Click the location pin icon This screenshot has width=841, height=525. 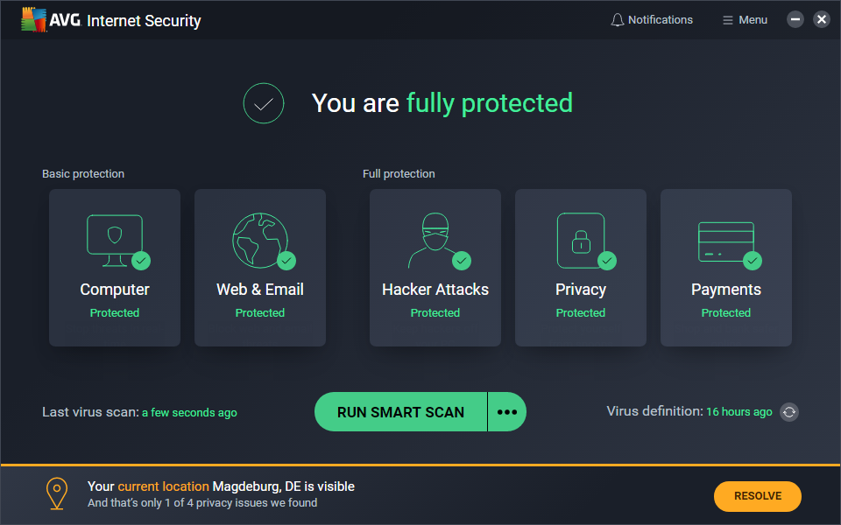pyautogui.click(x=57, y=494)
